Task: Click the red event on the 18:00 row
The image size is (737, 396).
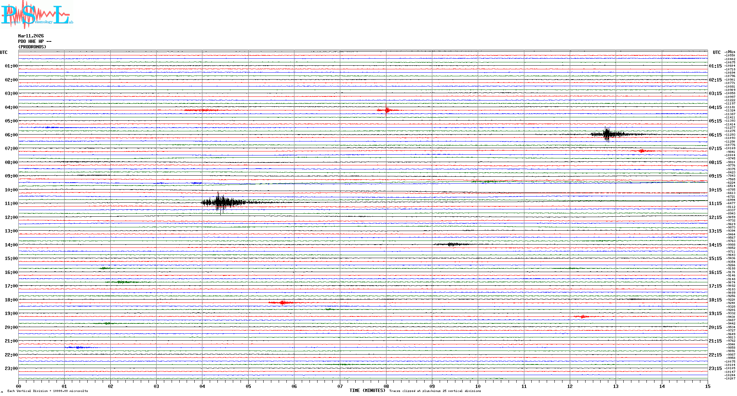Action: click(283, 302)
